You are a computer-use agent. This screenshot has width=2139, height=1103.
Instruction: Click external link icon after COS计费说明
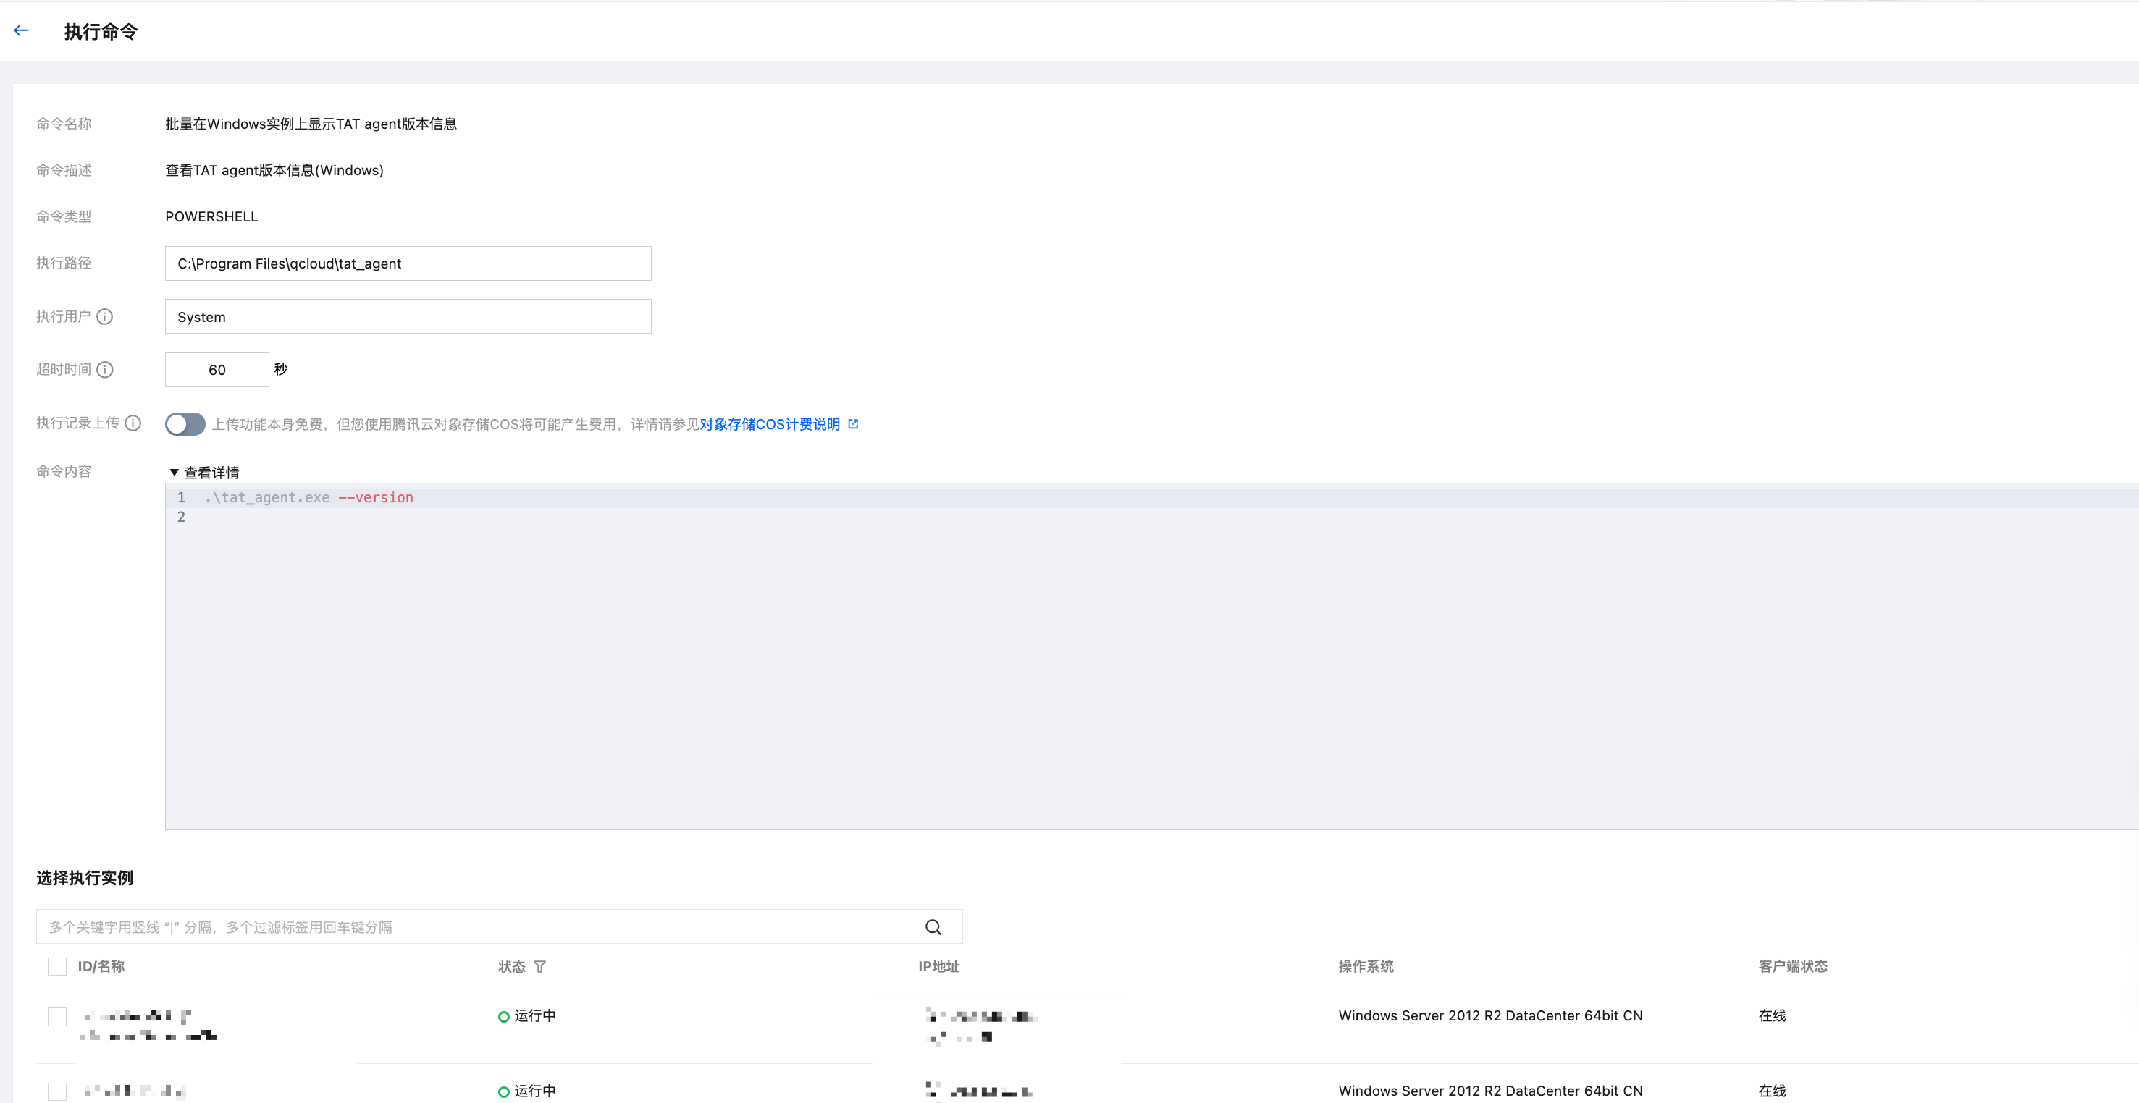pyautogui.click(x=853, y=424)
